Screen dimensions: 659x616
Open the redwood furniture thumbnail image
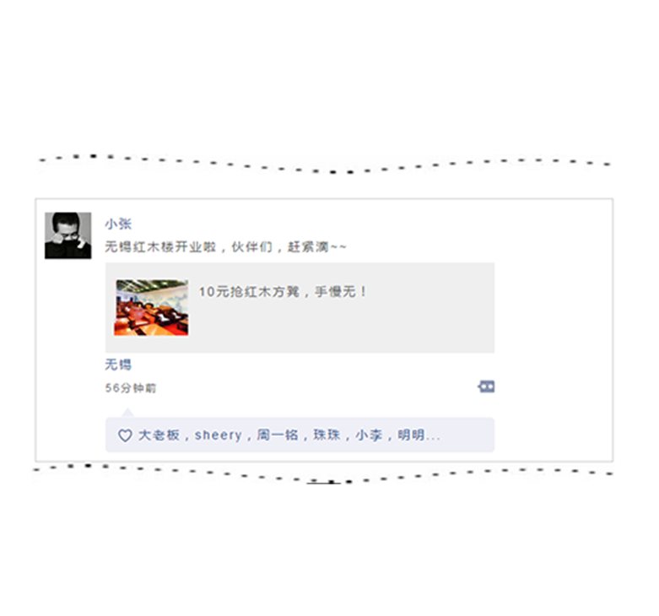click(151, 308)
